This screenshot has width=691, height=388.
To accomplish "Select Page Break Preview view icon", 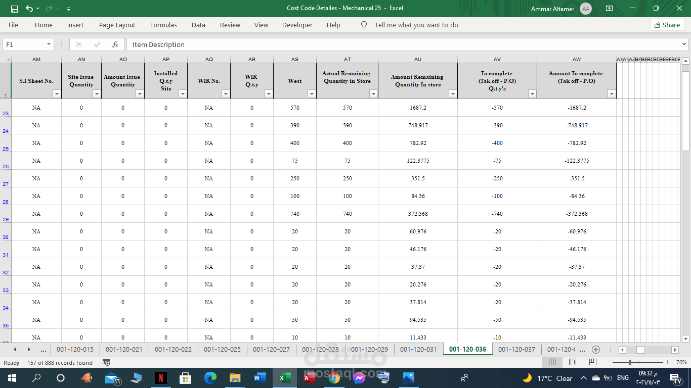I will [x=592, y=362].
